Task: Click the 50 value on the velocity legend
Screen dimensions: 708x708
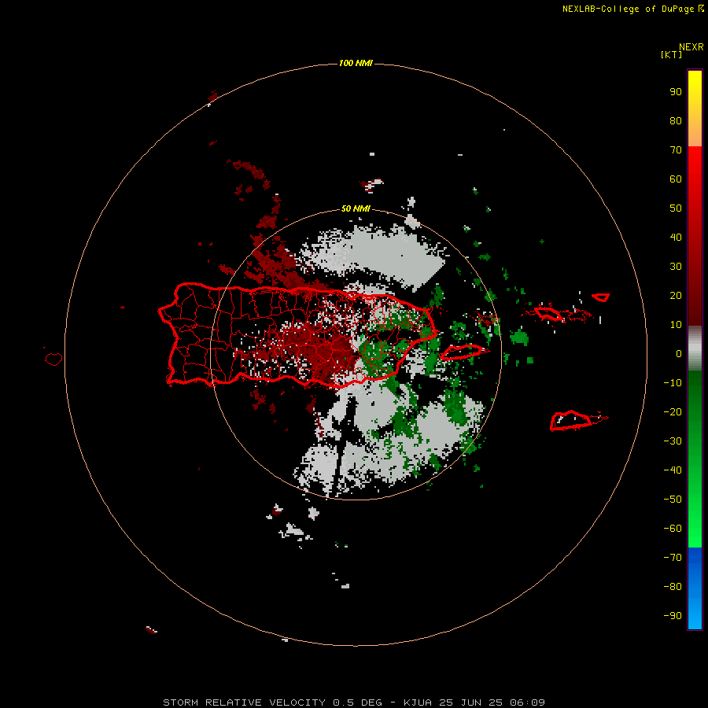Action: click(676, 208)
